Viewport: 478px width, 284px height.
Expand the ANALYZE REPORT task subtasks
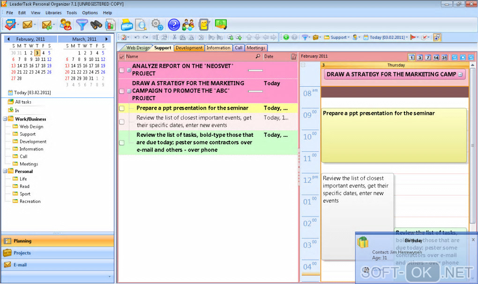[129, 70]
